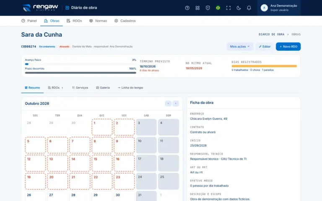Select October 15 in calendar
Screen dimensions: 322x201
click(102, 163)
